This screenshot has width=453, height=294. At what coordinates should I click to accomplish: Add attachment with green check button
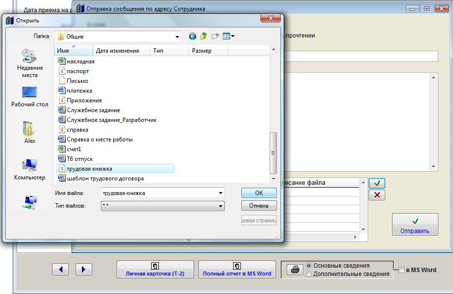coord(377,183)
